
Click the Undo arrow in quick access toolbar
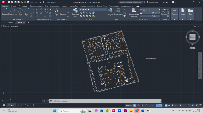(31, 2)
